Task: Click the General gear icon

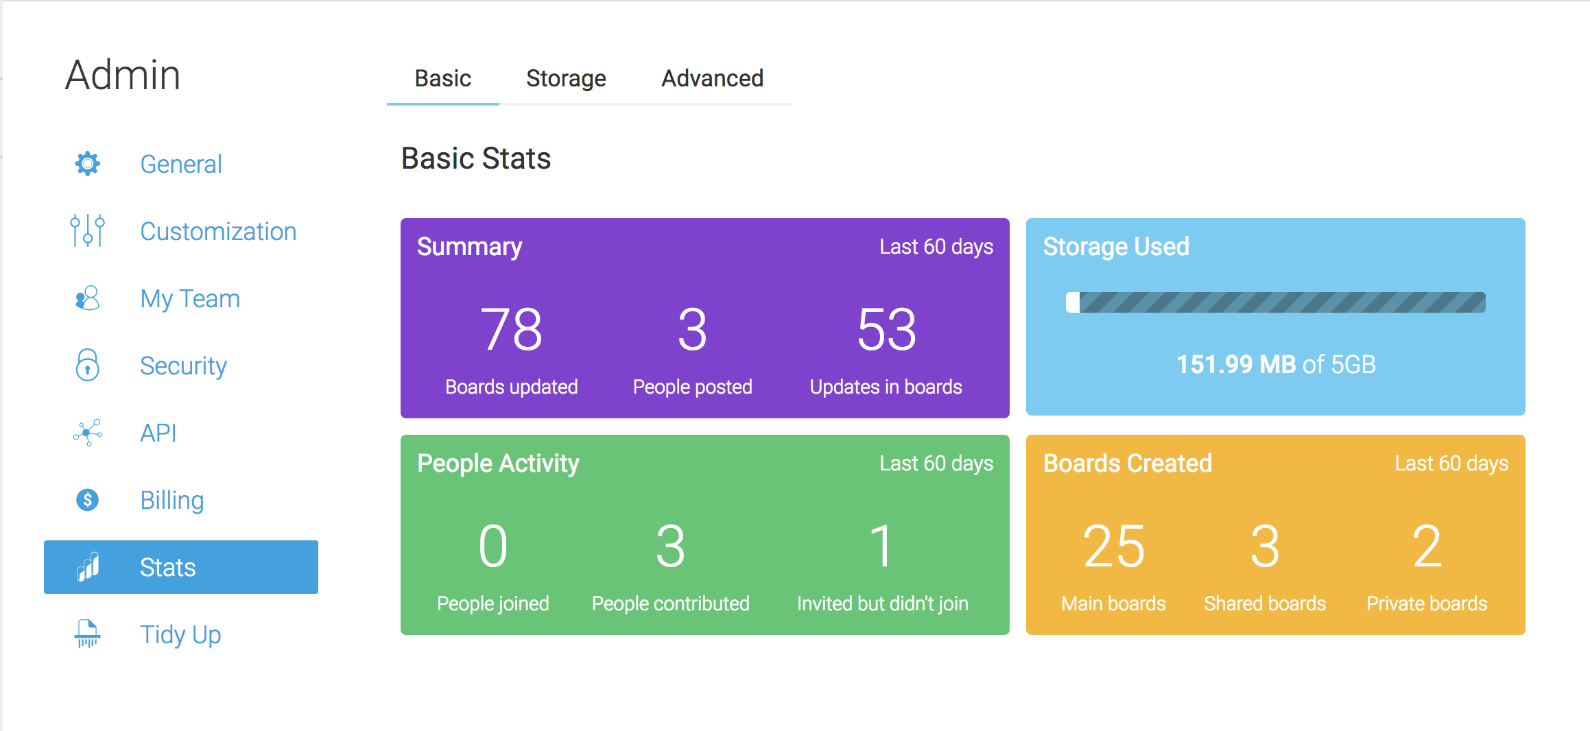Action: coord(88,164)
